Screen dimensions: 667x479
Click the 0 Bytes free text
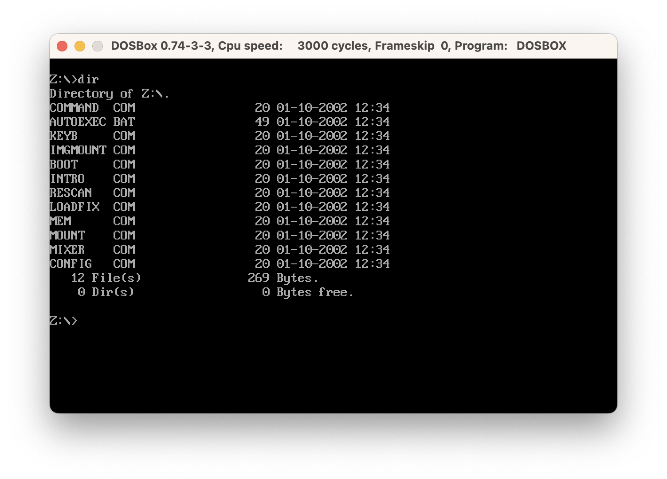click(x=308, y=292)
